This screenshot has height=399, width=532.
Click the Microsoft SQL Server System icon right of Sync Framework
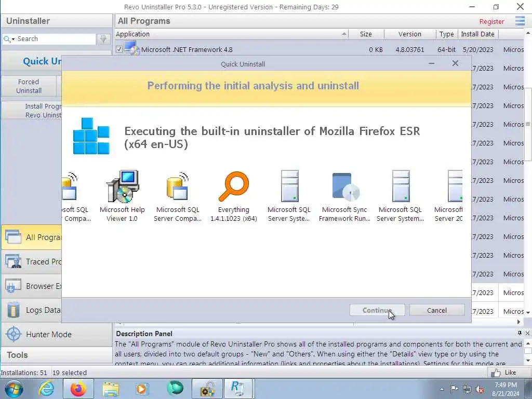coord(401,187)
